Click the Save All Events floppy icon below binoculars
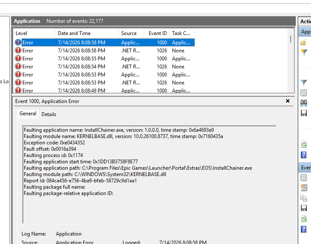311x244 pixels. point(304,113)
